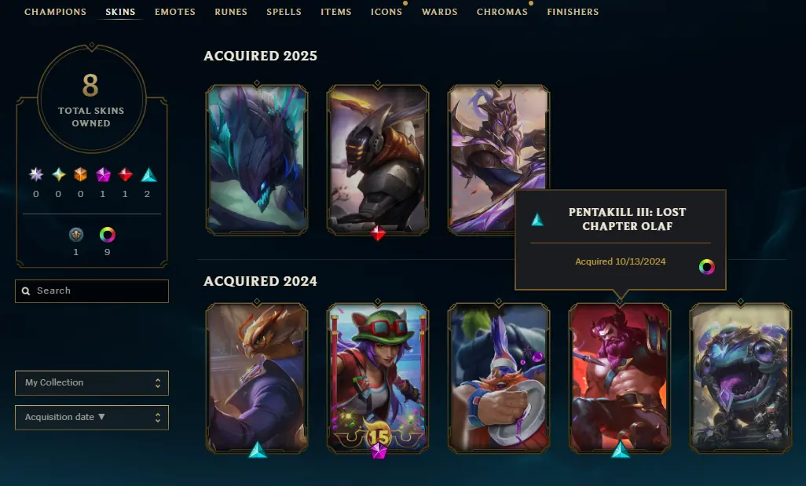Click the magnifier icon in Search box

tap(26, 291)
